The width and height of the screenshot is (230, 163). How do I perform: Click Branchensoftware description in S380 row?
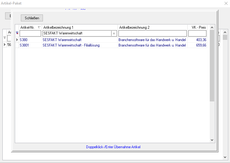click(152, 40)
